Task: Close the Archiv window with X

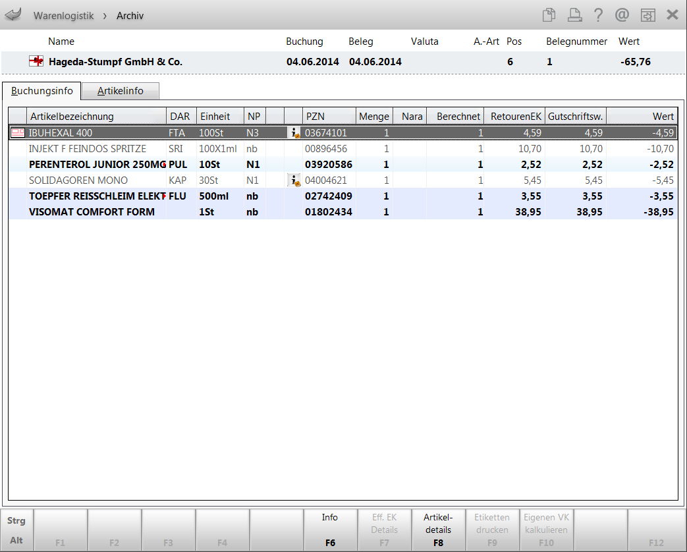Action: pos(672,15)
